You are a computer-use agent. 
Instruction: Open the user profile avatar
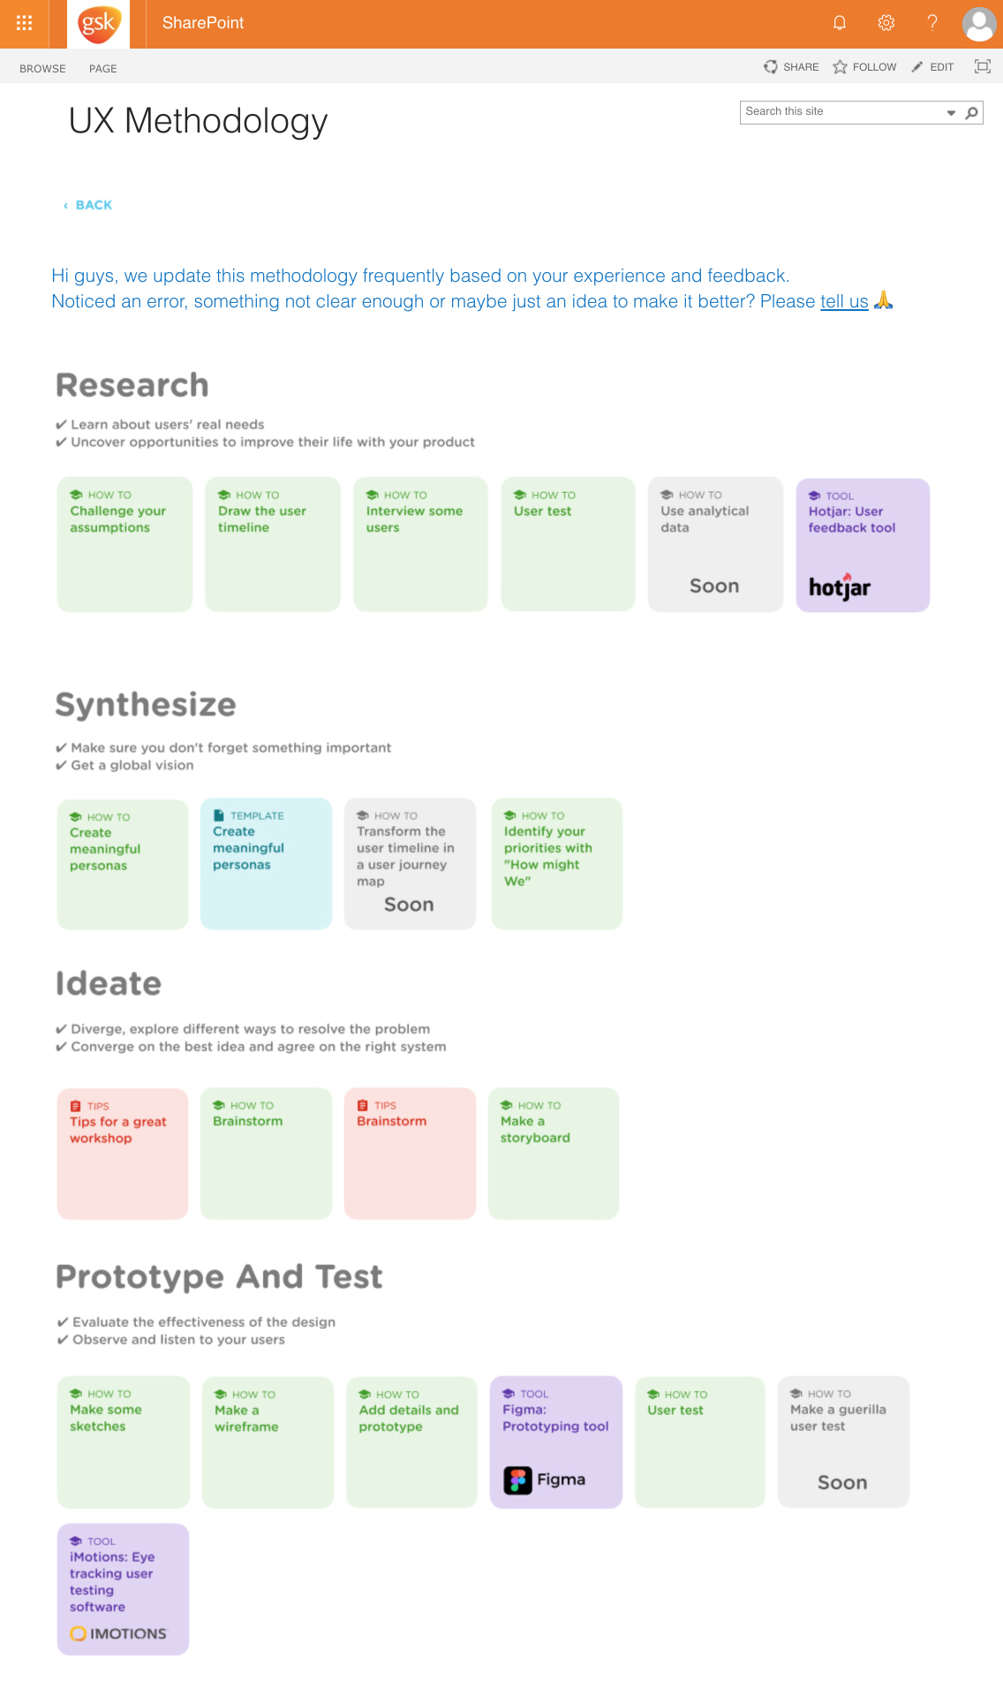point(978,24)
